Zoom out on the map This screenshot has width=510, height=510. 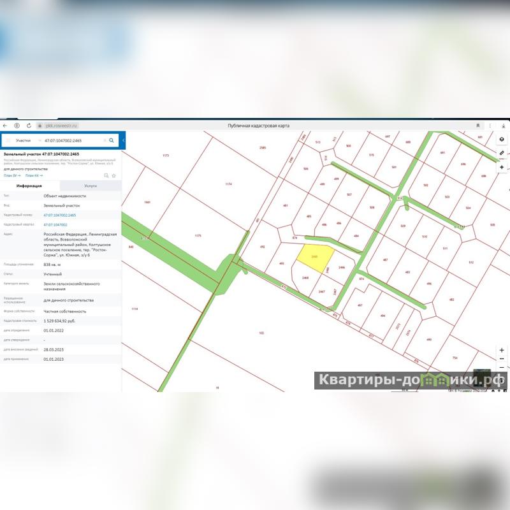pyautogui.click(x=502, y=368)
